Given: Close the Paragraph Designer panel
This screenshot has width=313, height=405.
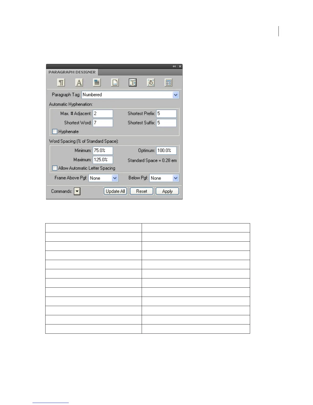Looking at the screenshot, I should click(180, 66).
